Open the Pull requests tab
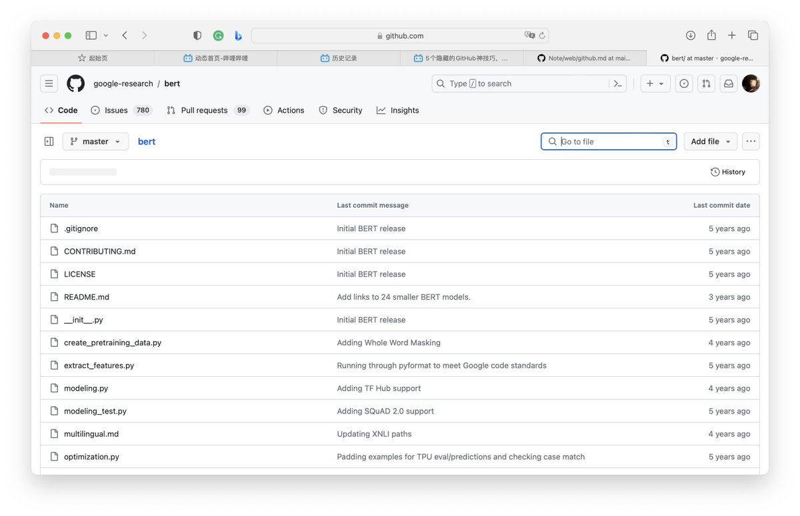Screen dimensions: 800x516 point(208,111)
